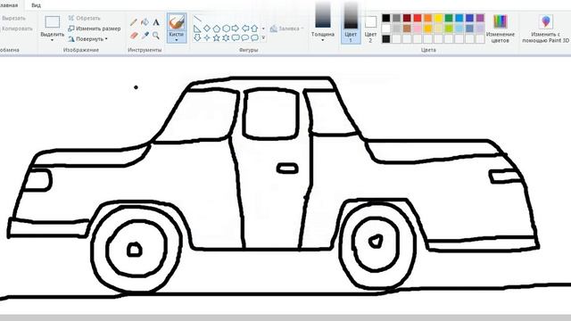This screenshot has width=571, height=321.
Task: Open Изменить с помощью Paint 3D
Action: click(545, 29)
